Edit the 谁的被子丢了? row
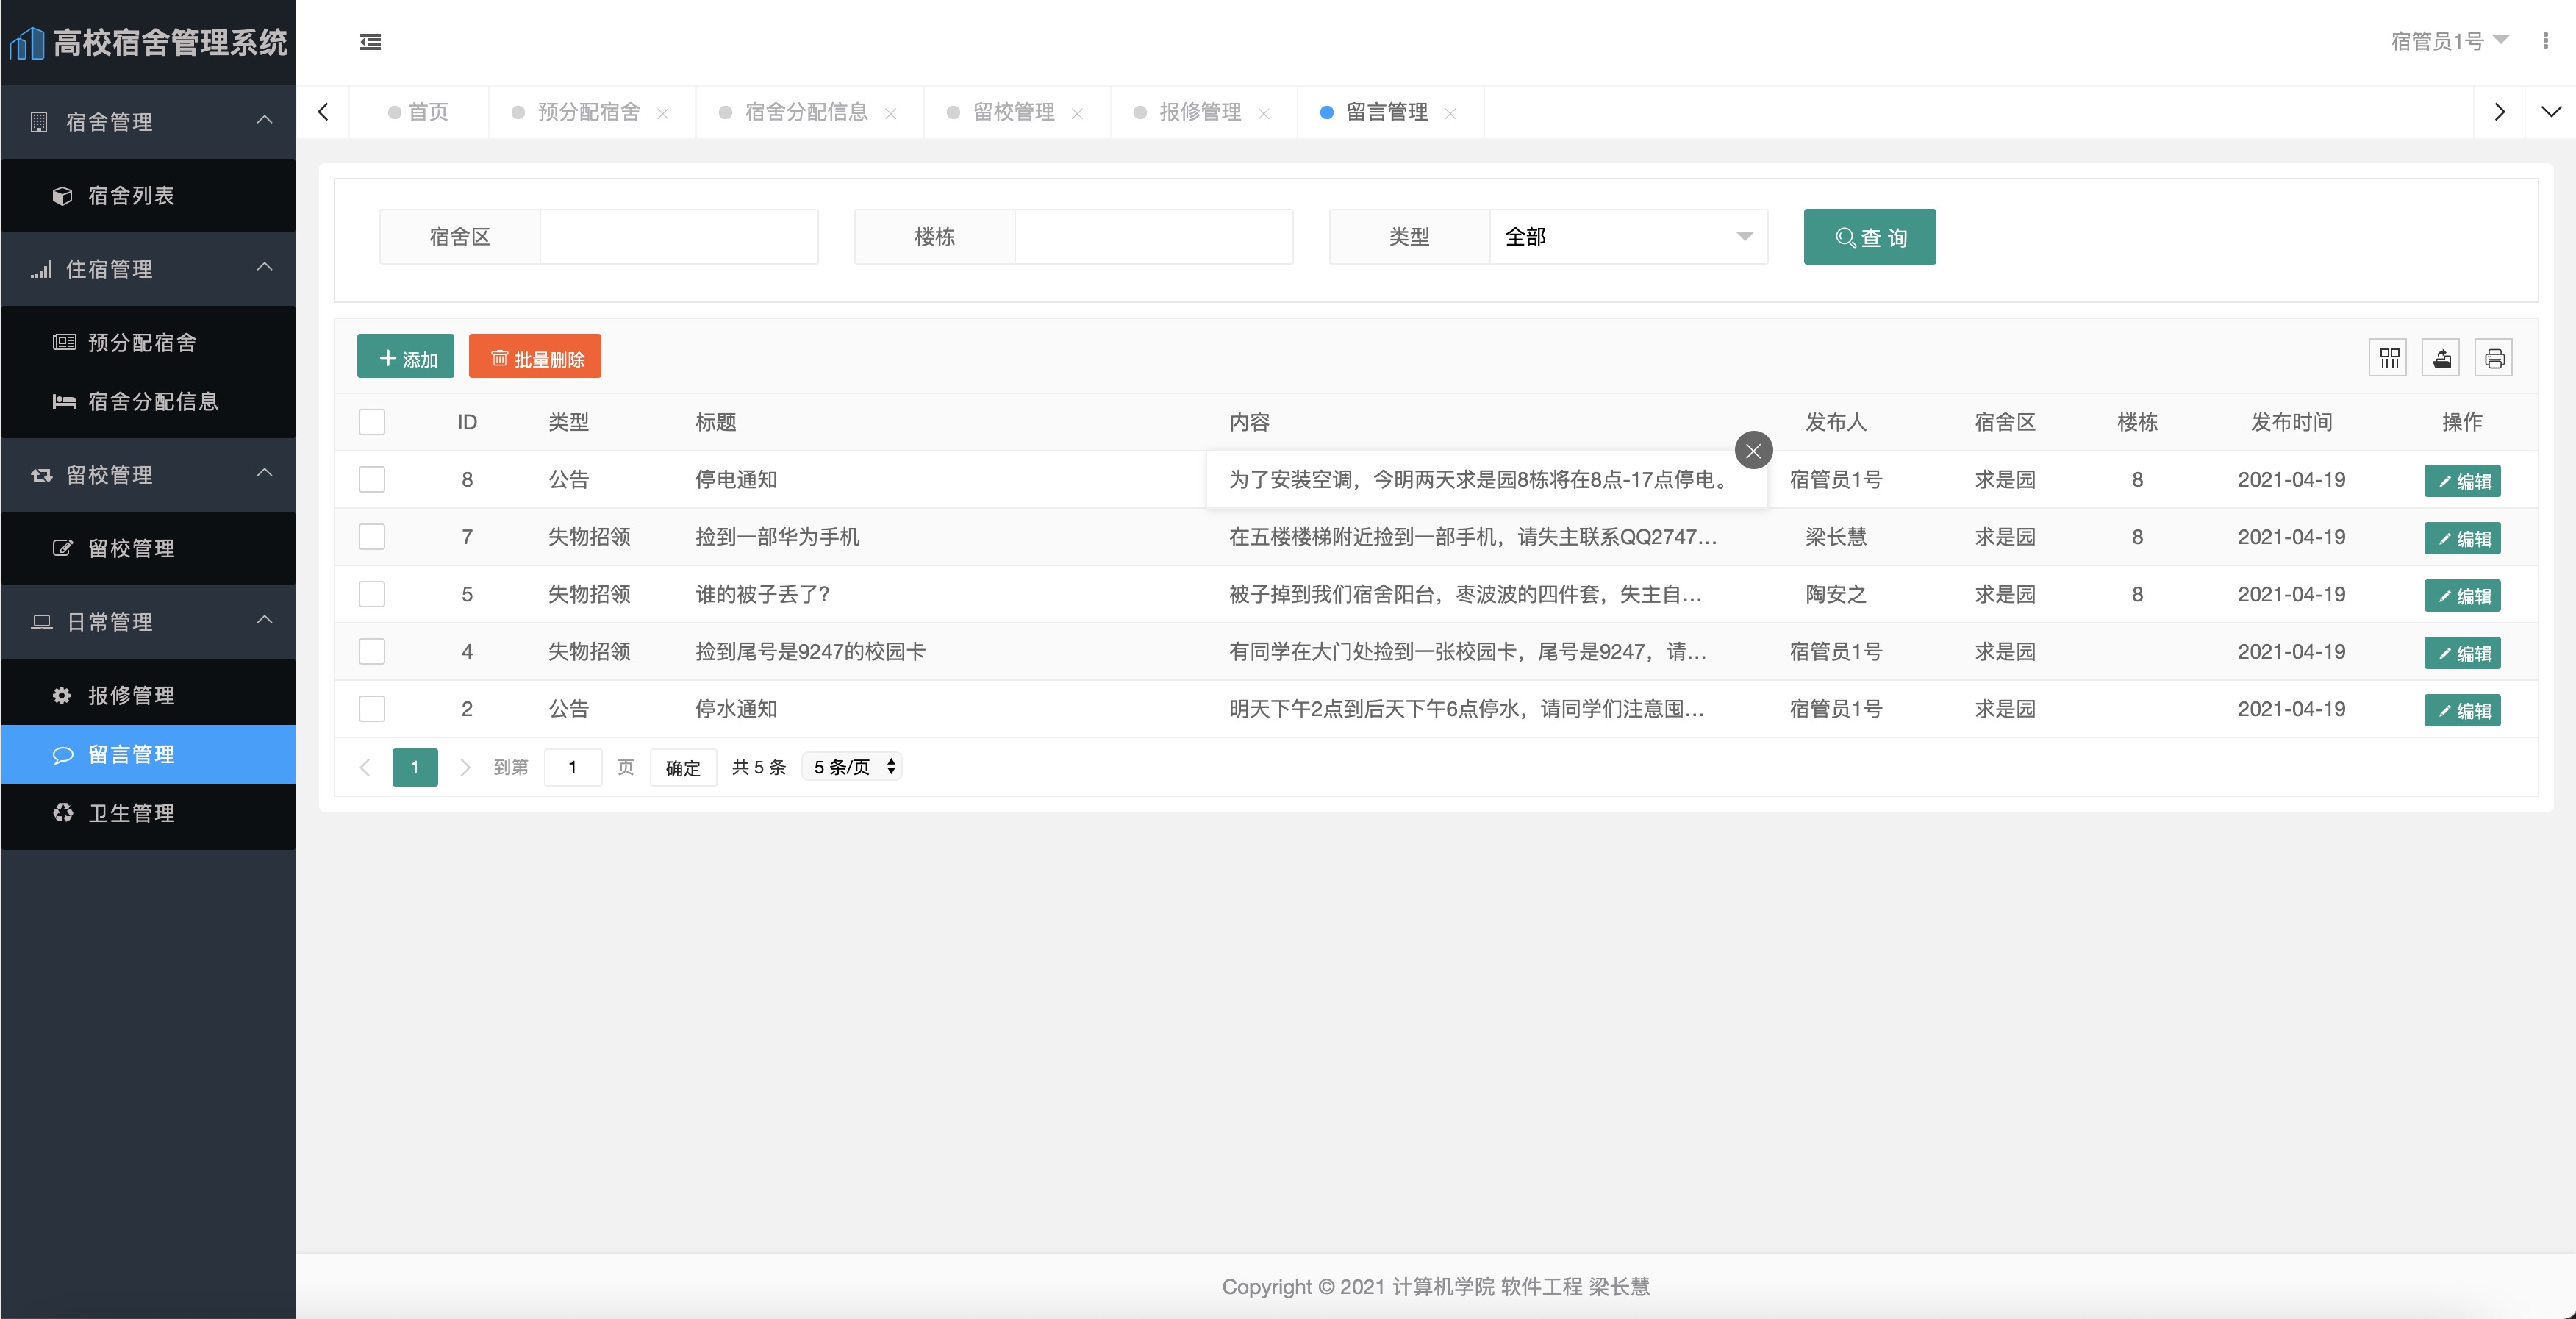Screen dimensions: 2576x1319 pos(2462,596)
